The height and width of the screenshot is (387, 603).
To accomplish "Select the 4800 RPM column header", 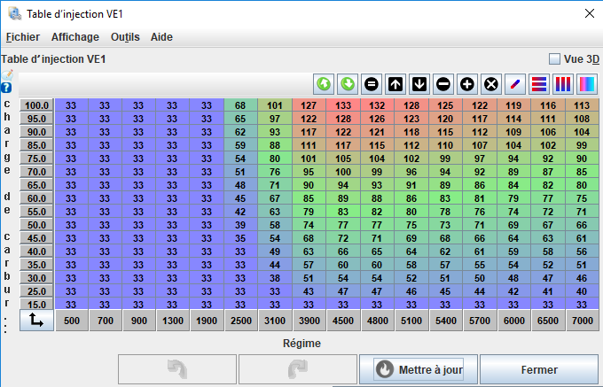I will click(x=377, y=321).
